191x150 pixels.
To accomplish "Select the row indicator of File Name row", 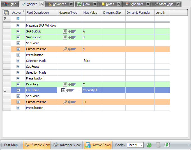I will [x=7, y=90].
